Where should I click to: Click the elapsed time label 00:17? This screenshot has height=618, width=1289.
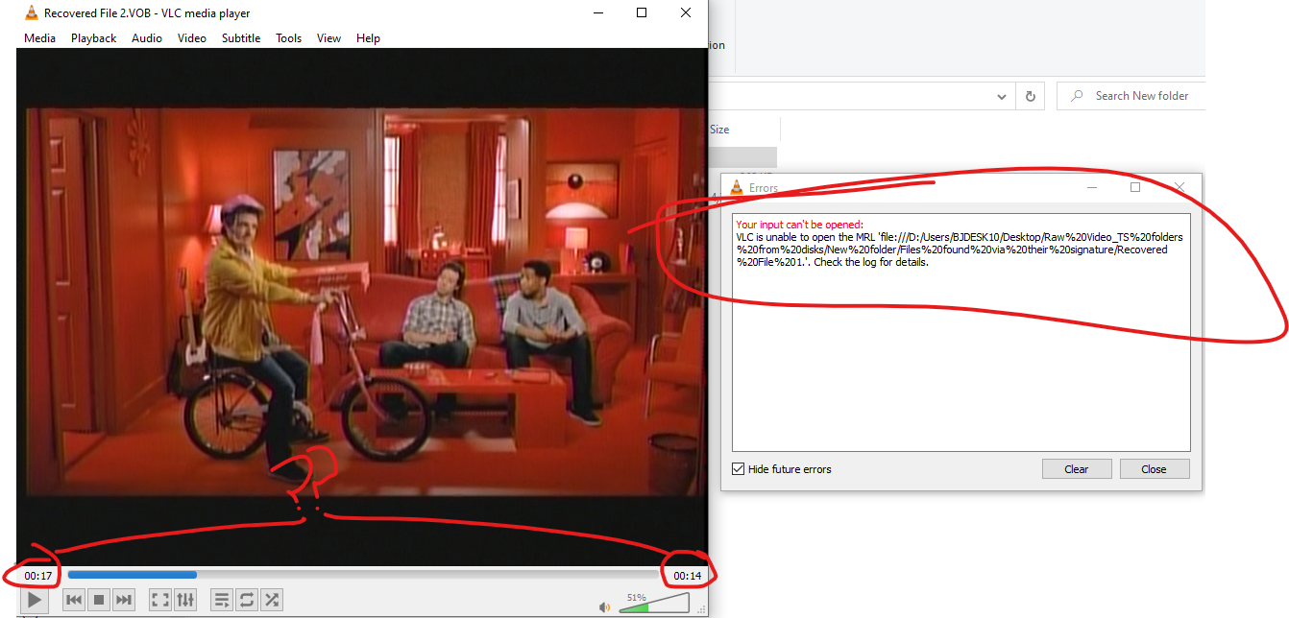(x=38, y=576)
